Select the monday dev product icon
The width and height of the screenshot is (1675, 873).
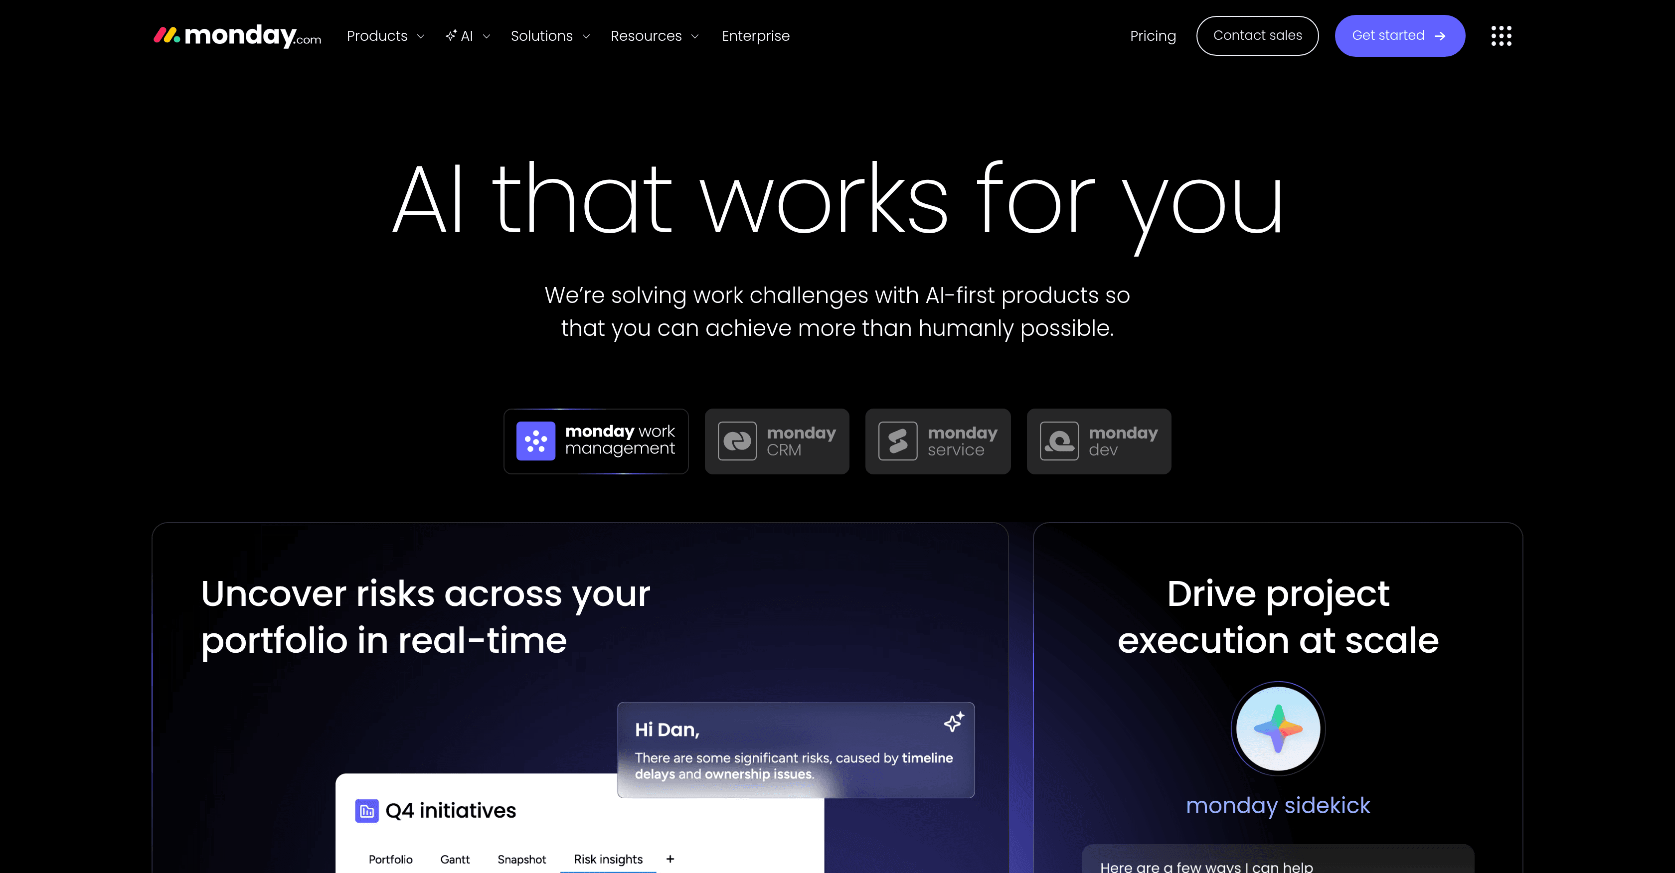tap(1060, 441)
